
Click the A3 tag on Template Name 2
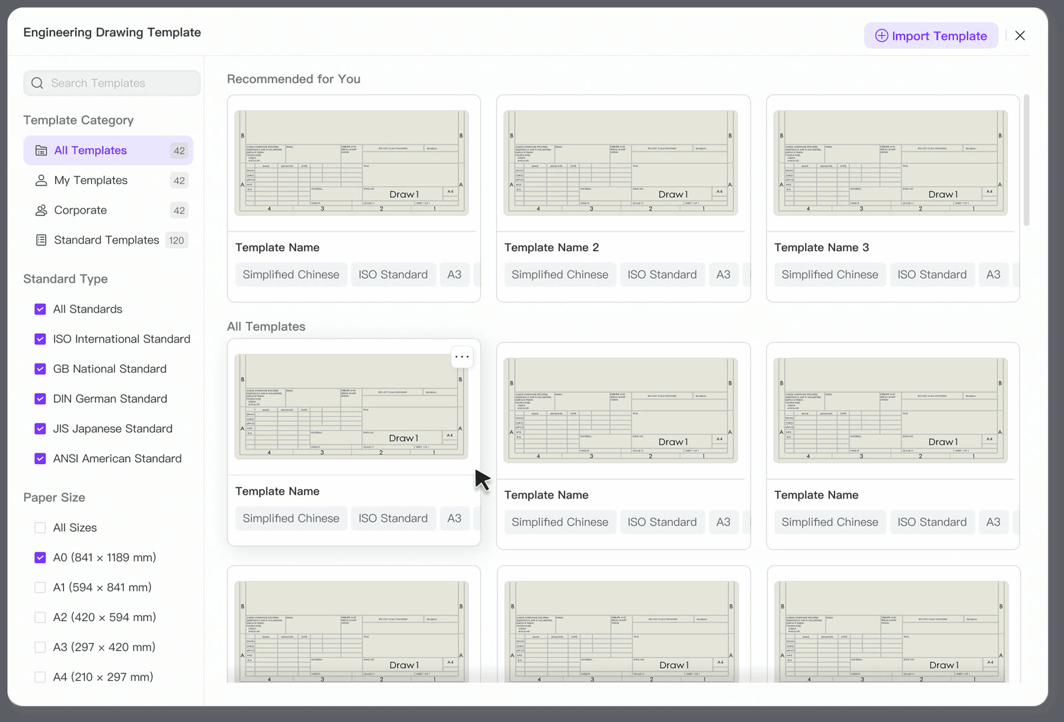pyautogui.click(x=724, y=275)
